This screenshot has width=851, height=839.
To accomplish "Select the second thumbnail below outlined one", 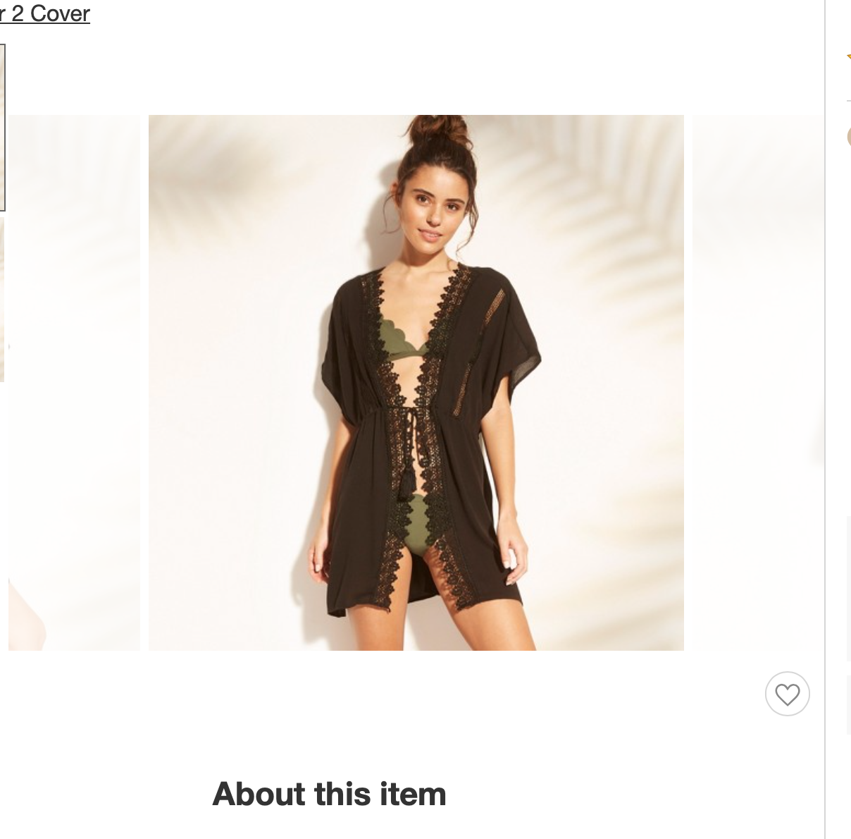I will [x=2, y=300].
